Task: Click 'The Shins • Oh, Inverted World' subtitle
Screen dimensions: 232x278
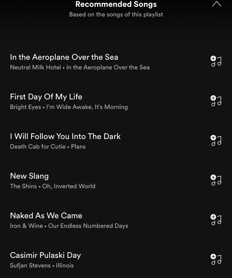Action: pyautogui.click(x=53, y=186)
